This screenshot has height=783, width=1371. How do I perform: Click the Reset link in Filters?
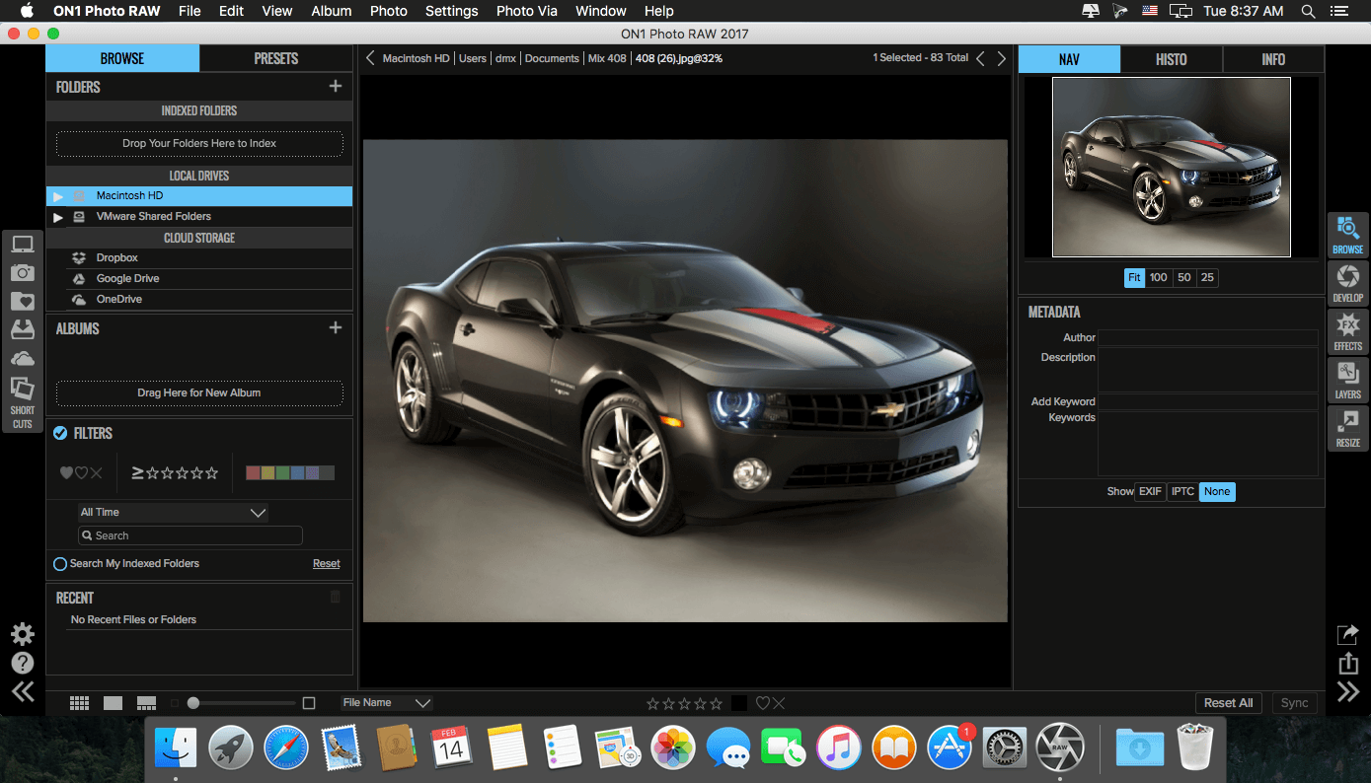pos(327,564)
